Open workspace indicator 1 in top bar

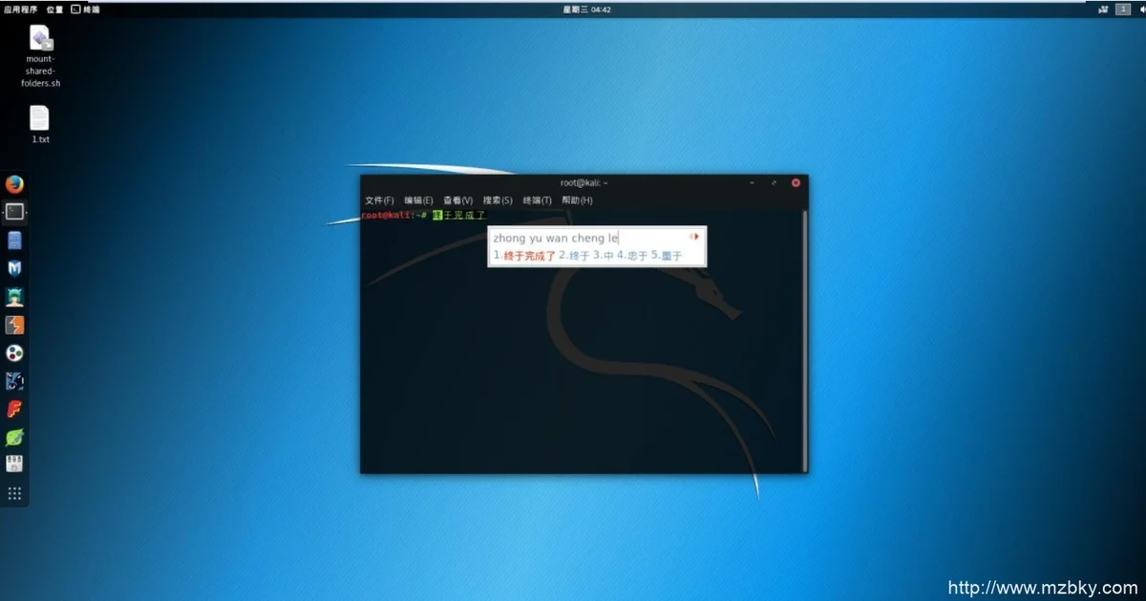coord(1121,9)
